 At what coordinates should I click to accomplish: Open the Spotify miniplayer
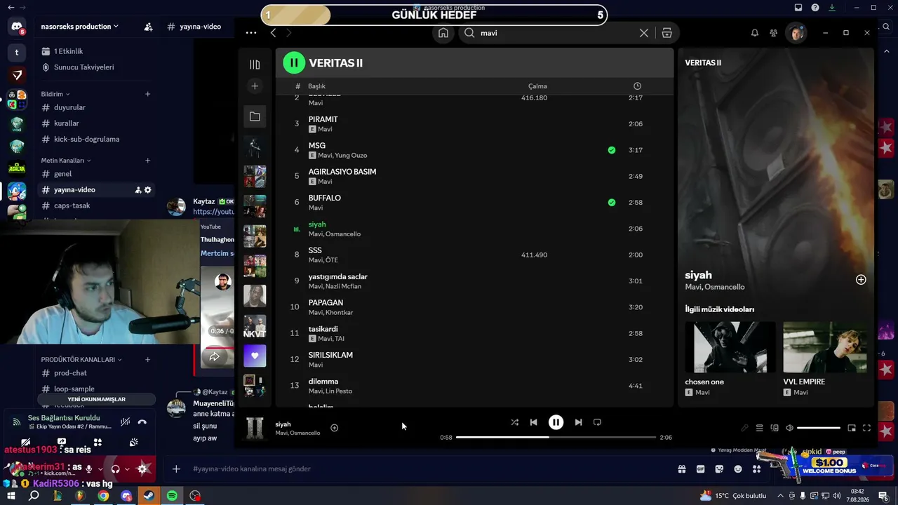(x=852, y=428)
